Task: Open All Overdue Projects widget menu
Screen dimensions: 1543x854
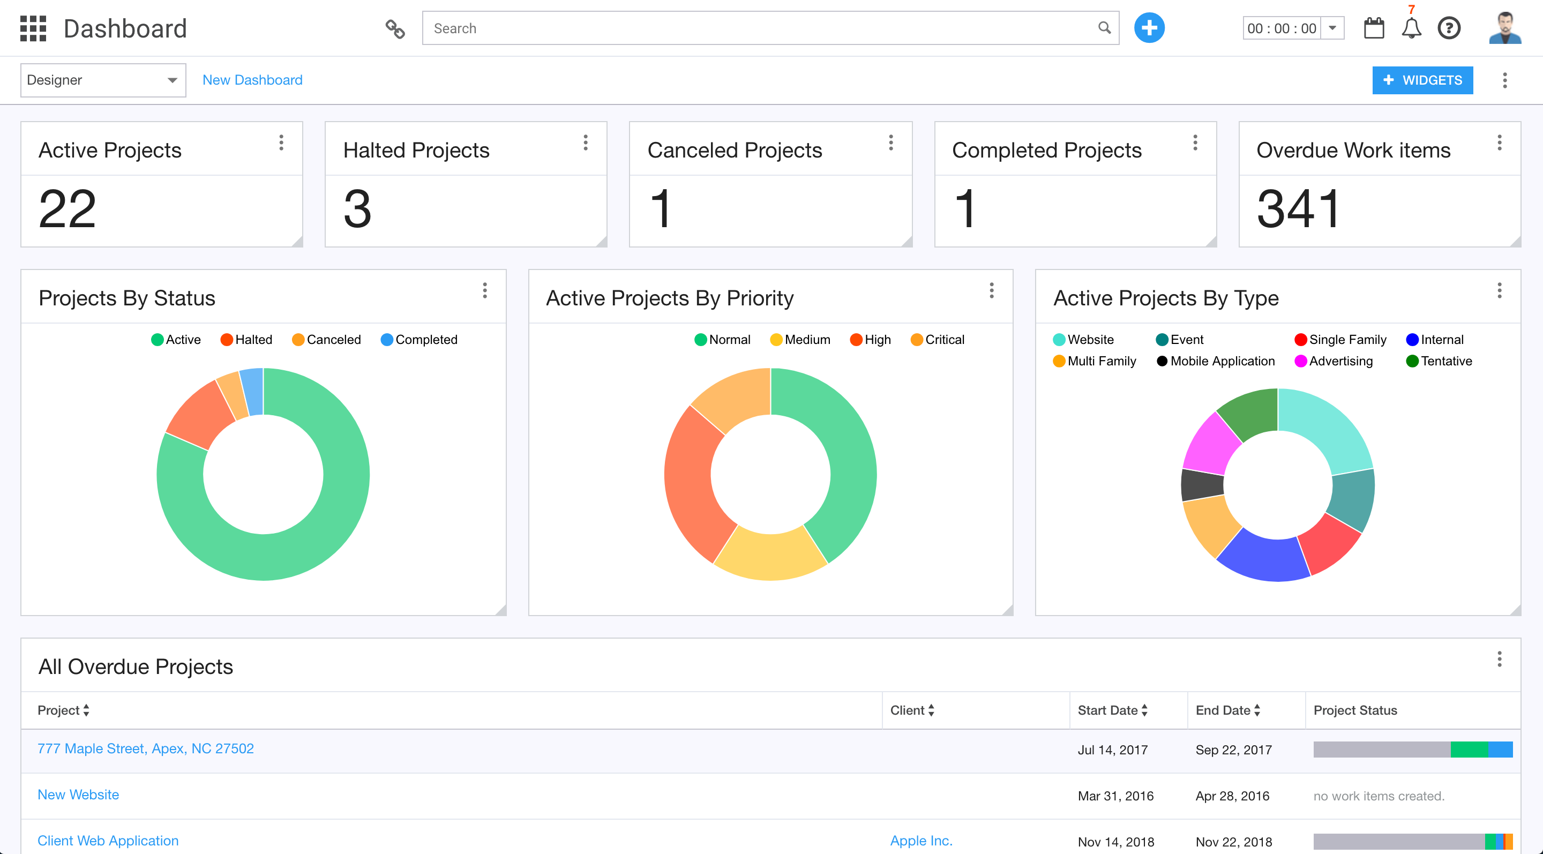Action: (1499, 660)
